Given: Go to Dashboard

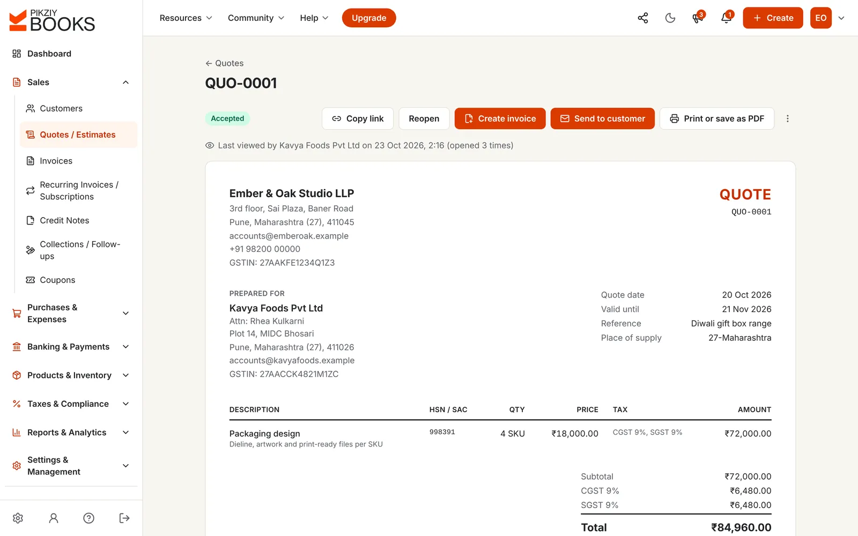Looking at the screenshot, I should [x=71, y=54].
